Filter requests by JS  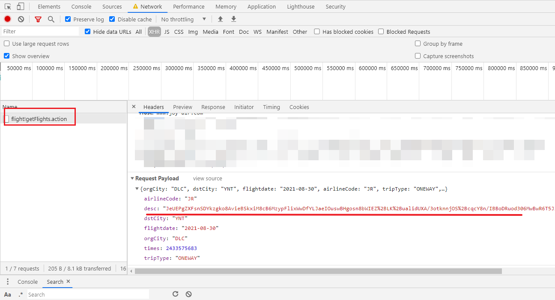pos(167,32)
